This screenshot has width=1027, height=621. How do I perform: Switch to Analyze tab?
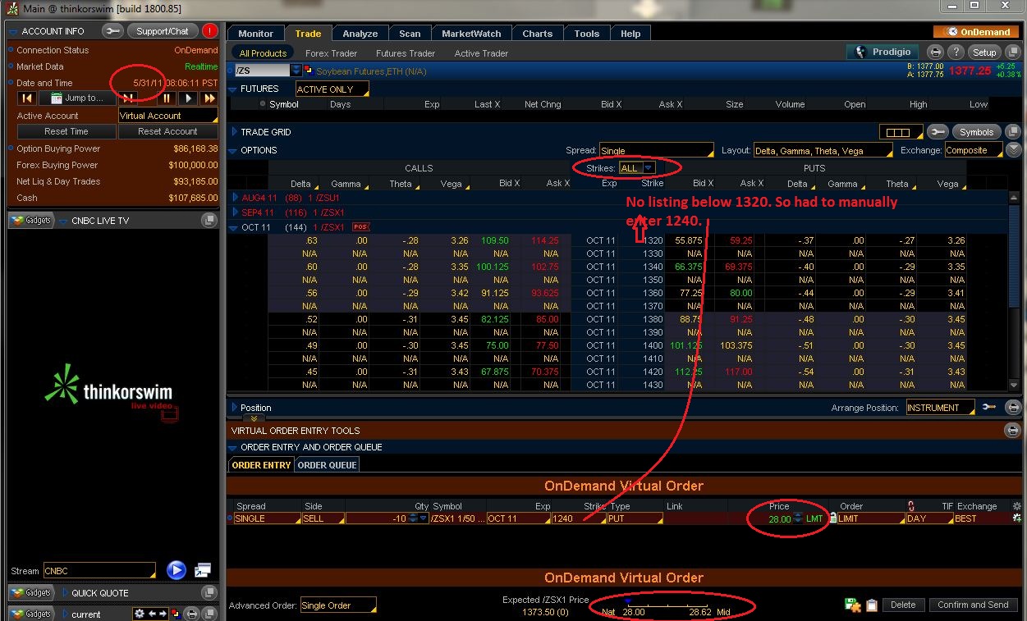click(x=360, y=34)
